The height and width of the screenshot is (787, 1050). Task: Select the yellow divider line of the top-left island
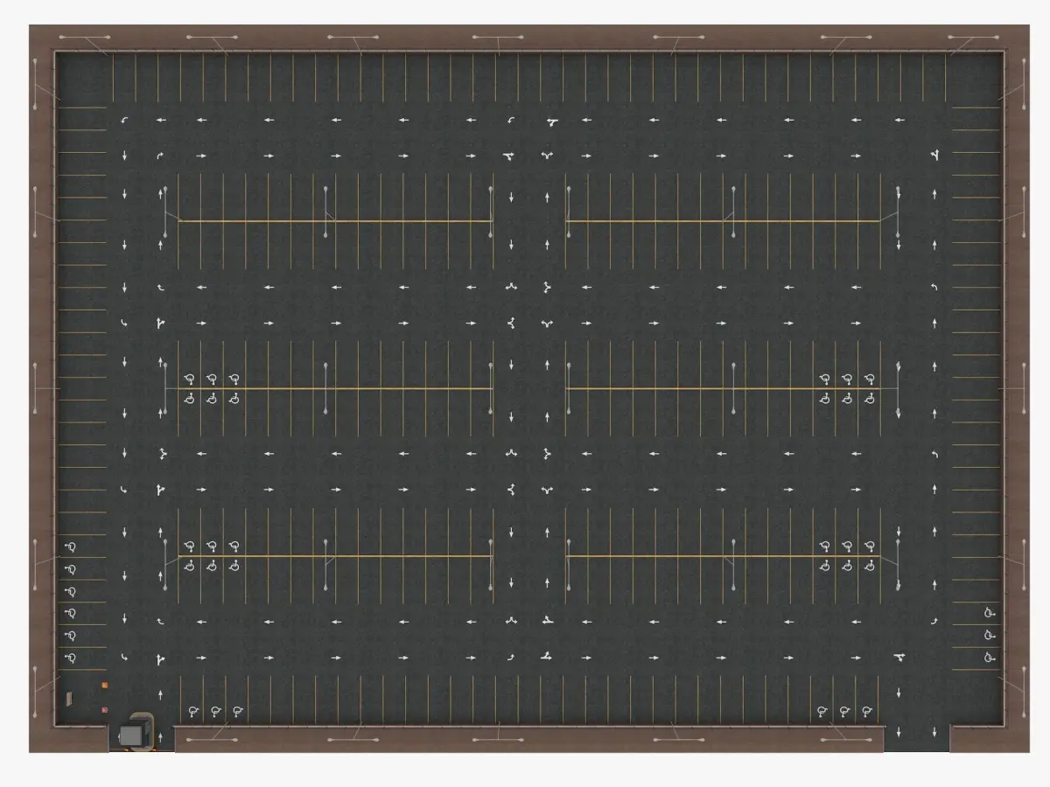(334, 221)
